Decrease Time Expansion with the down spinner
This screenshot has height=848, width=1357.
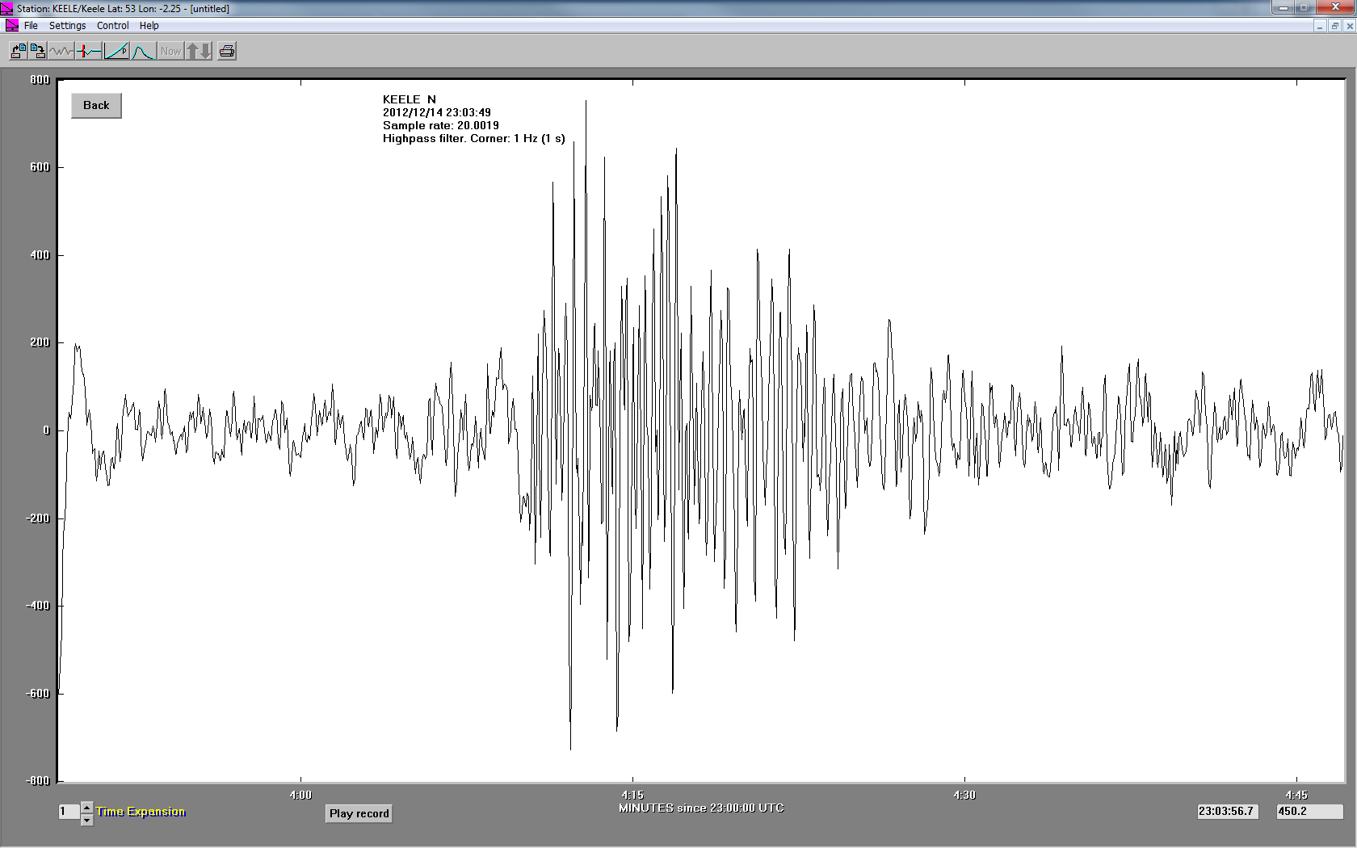click(x=87, y=820)
